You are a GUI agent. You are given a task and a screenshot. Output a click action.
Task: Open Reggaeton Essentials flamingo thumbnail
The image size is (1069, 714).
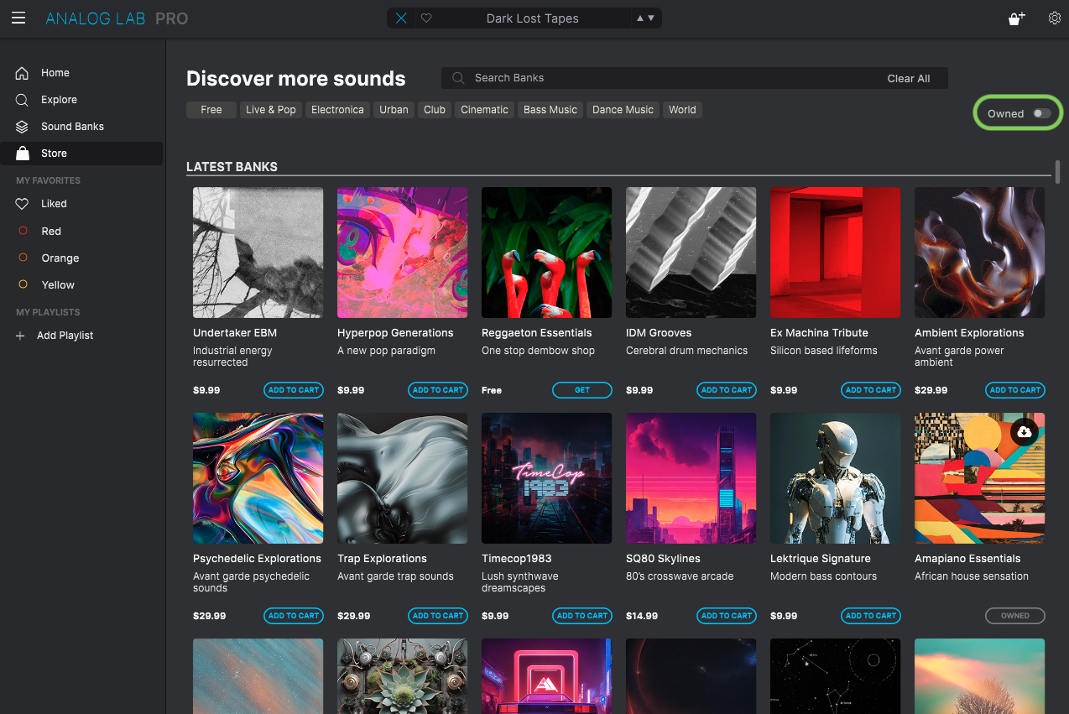tap(547, 253)
